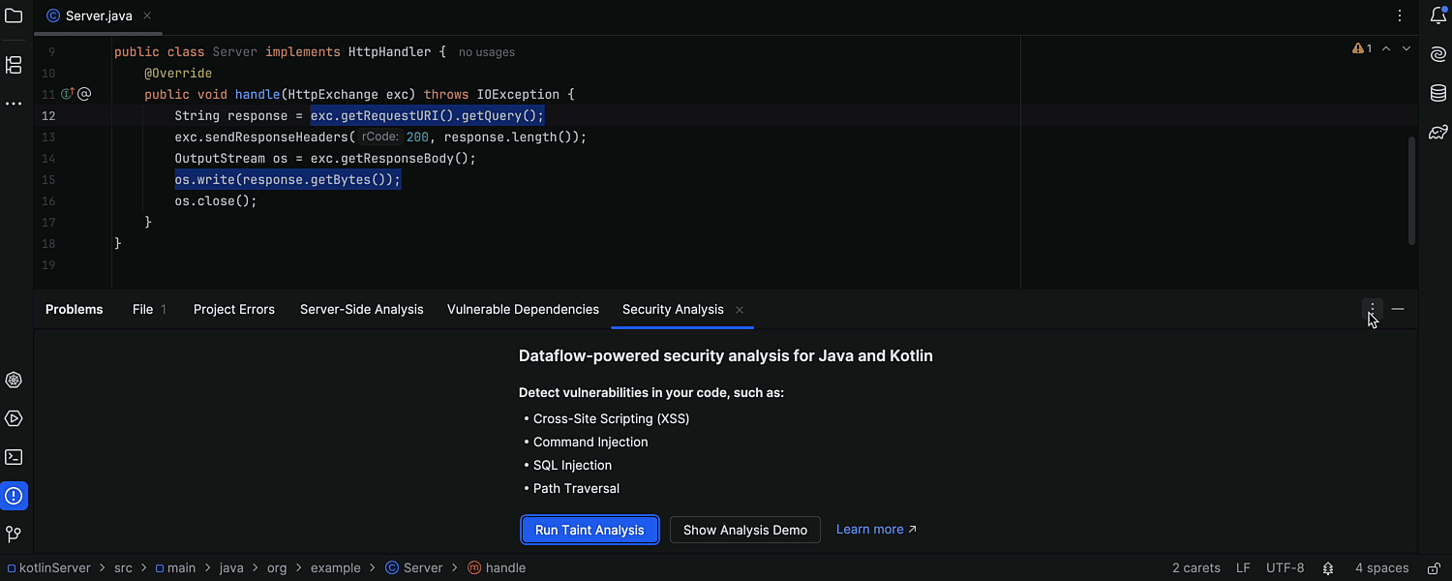Switch to the Server-Side Analysis tab
The height and width of the screenshot is (581, 1452).
[361, 310]
